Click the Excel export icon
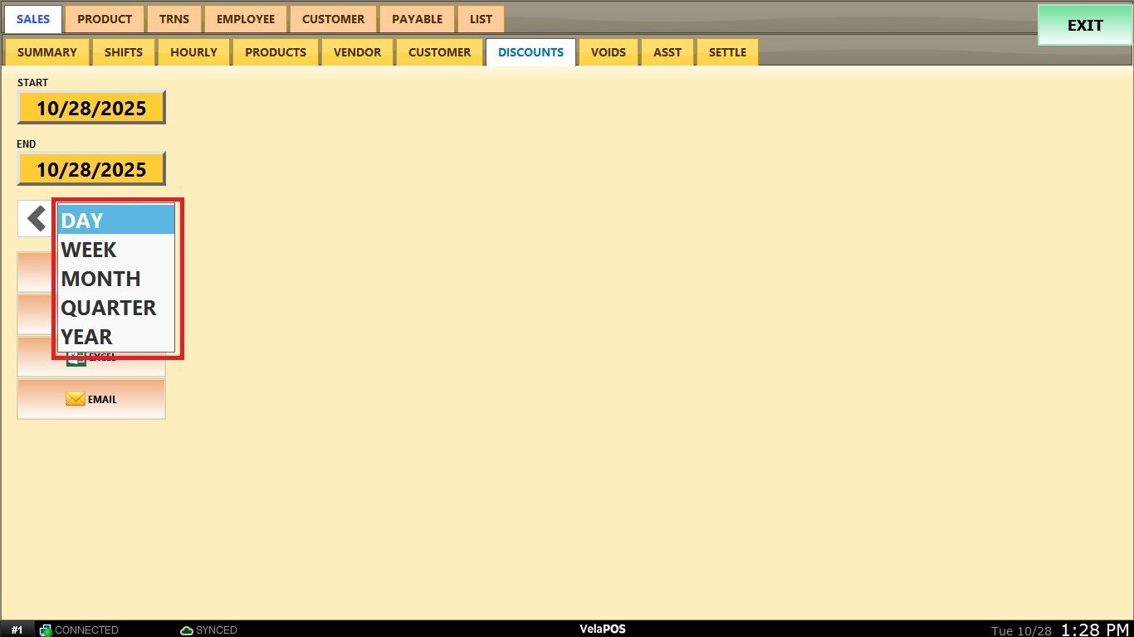This screenshot has height=637, width=1134. (x=76, y=359)
